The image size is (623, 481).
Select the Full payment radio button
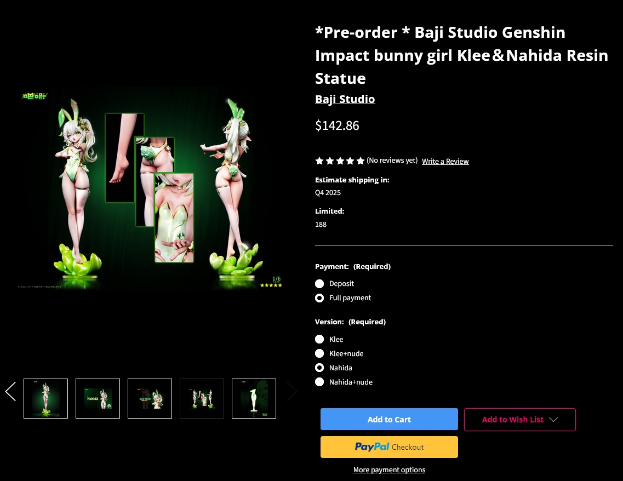pyautogui.click(x=319, y=298)
